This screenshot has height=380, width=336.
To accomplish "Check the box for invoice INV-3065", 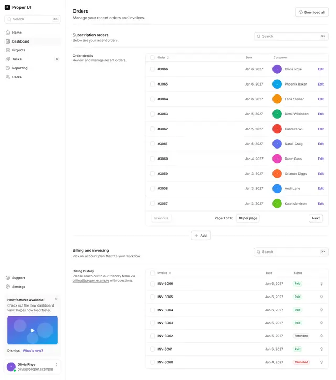I will pyautogui.click(x=152, y=297).
